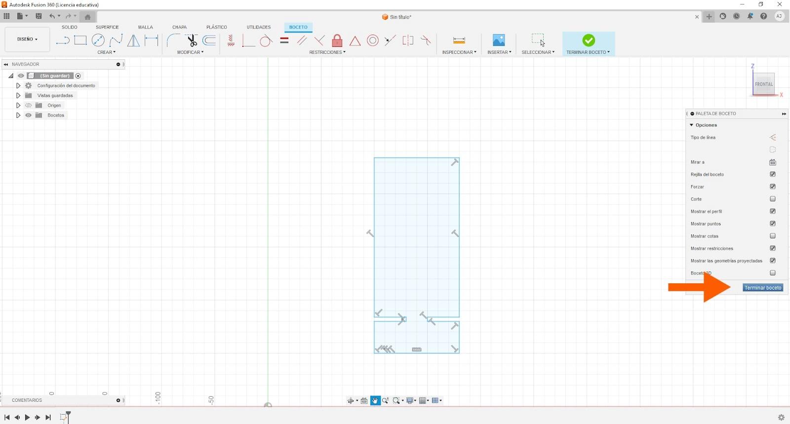Select the Spline sketch tool
This screenshot has height=424, width=790.
[116, 40]
